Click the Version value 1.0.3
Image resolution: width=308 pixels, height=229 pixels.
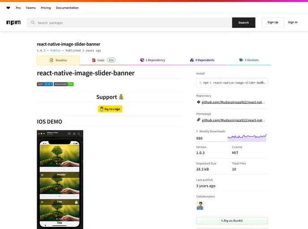point(201,153)
